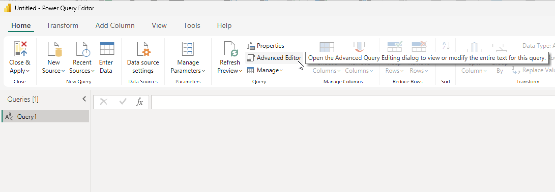The image size is (555, 192).
Task: Click the Advanced Editor icon
Action: click(251, 58)
